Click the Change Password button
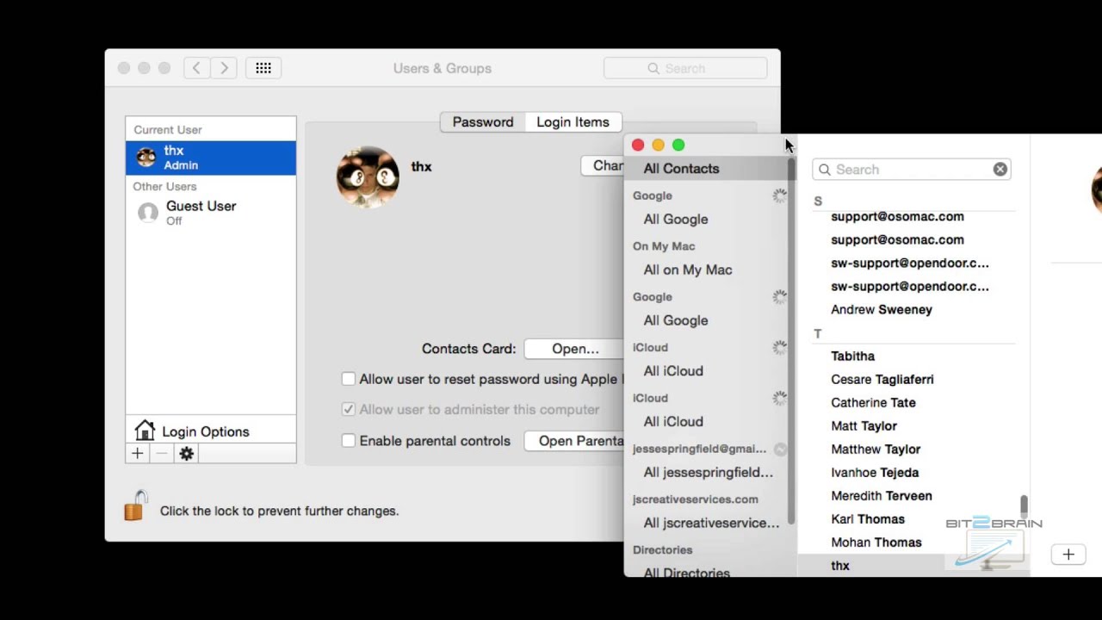Image resolution: width=1102 pixels, height=620 pixels. coord(603,166)
